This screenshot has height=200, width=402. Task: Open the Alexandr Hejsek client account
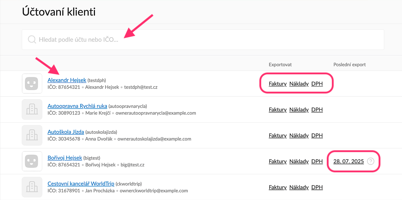point(67,80)
